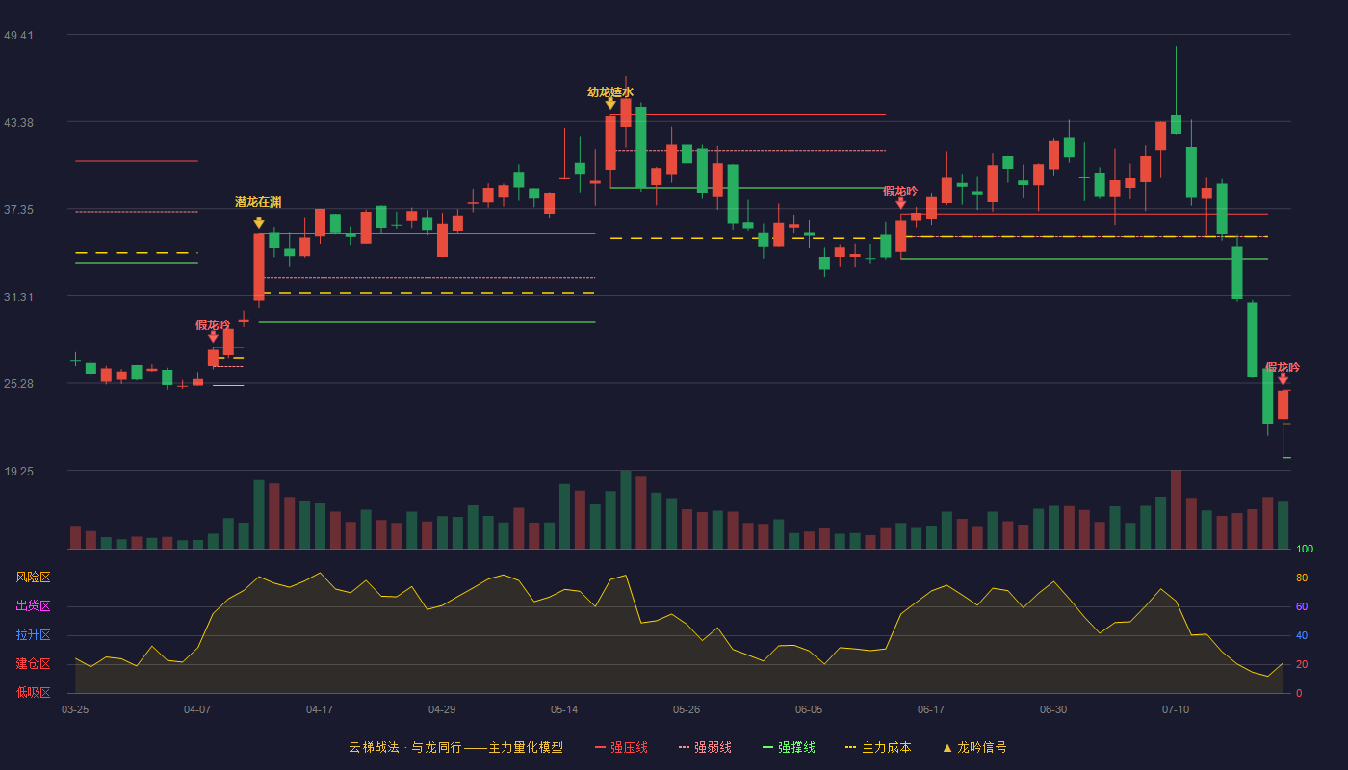1348x770 pixels.
Task: Click the 潜龙在渊 label text
Action: pyautogui.click(x=258, y=202)
